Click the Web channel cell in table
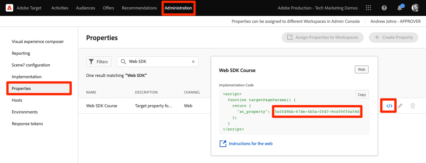The image size is (426, 163). (x=188, y=106)
